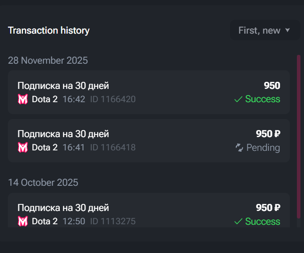The width and height of the screenshot is (304, 253).
Task: Click the "28 November 2025" date header
Action: (48, 61)
